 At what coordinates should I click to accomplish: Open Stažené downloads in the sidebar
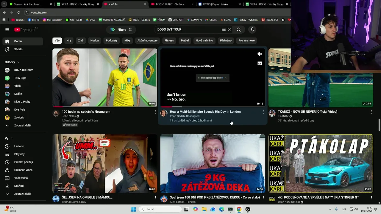coord(23,186)
